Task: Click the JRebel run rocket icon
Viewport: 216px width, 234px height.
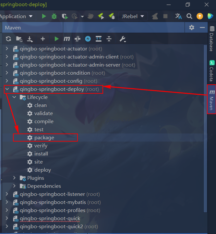Action: 101,16
